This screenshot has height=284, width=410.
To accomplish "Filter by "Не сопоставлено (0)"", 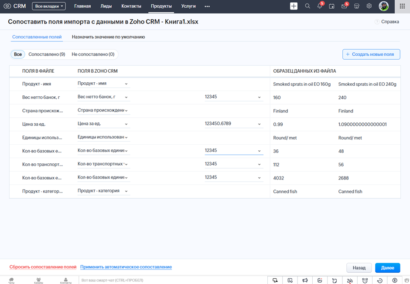I will 93,54.
